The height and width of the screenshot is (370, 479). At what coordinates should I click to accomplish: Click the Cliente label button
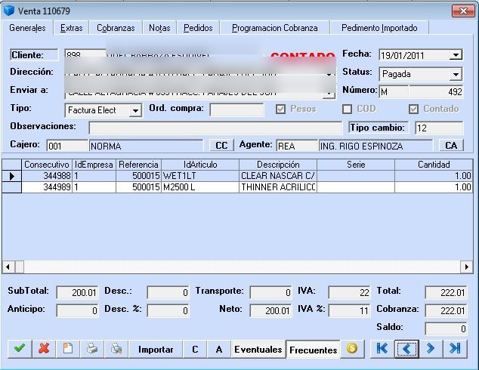(33, 55)
